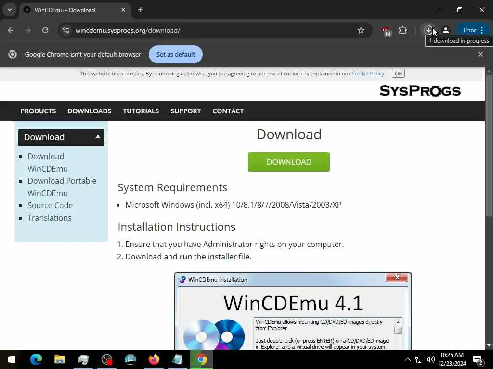
Task: Open the PRODUCTS menu
Action: coord(38,111)
